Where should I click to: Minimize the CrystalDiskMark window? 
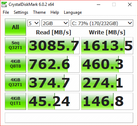pyautogui.click(x=99, y=4)
